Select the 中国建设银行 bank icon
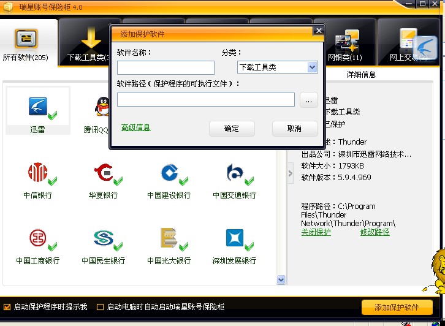 pos(169,172)
